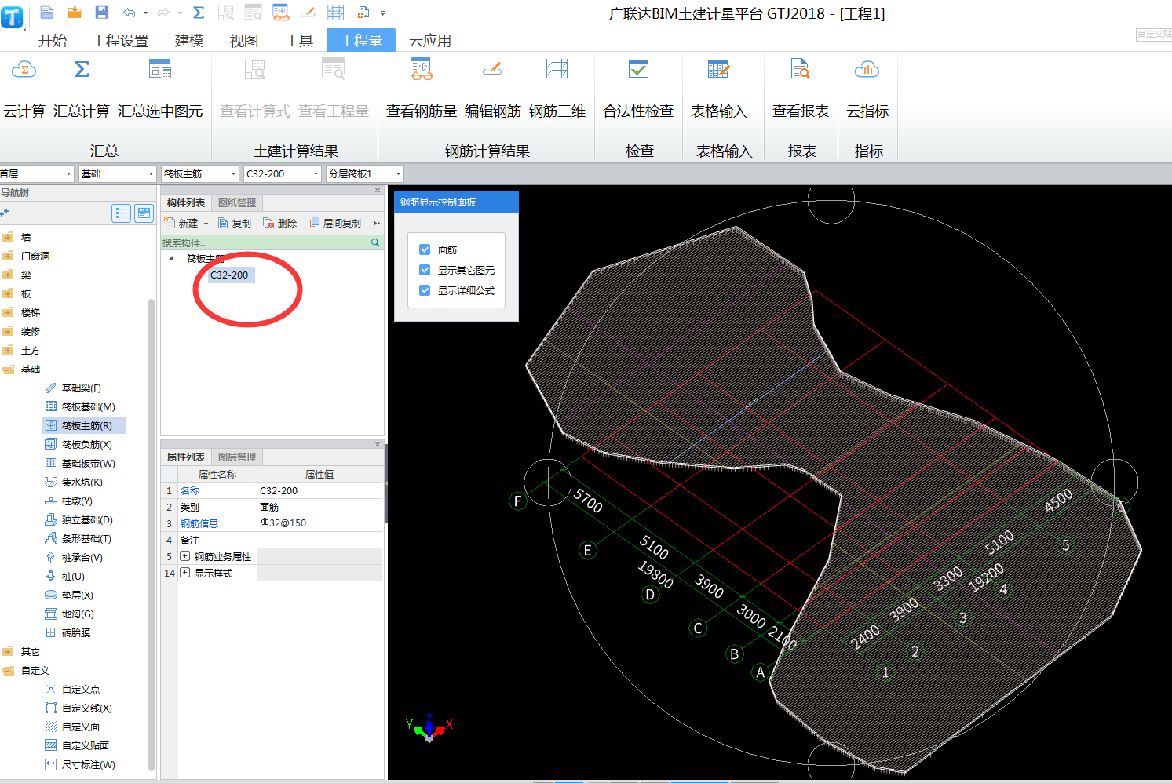Select C32-200 component in list
The height and width of the screenshot is (783, 1172).
(x=229, y=275)
